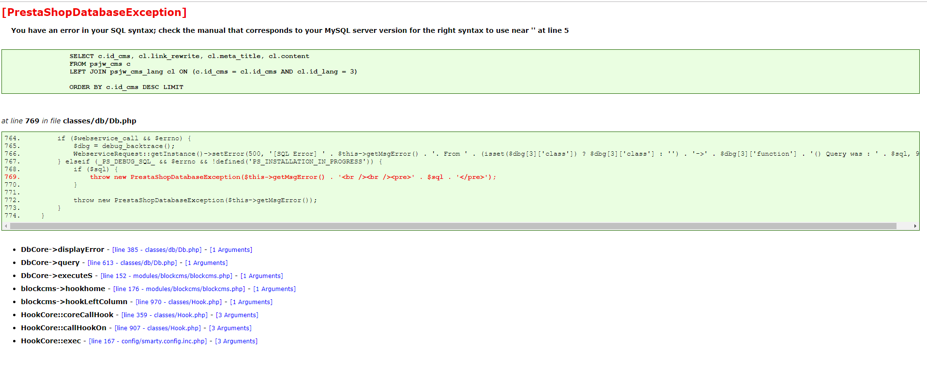Image resolution: width=927 pixels, height=366 pixels.
Task: Click code line 768 'if ($sql) {'
Action: click(x=96, y=169)
